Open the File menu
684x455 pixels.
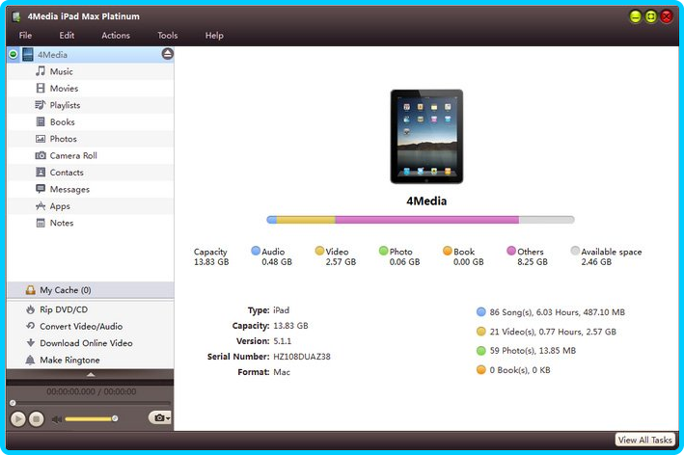(x=25, y=36)
